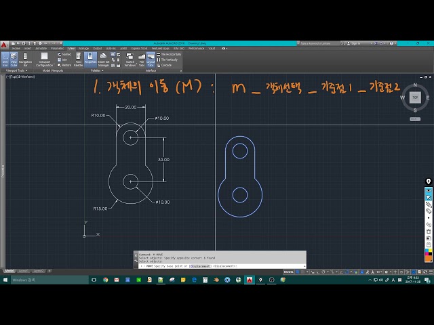Image resolution: width=434 pixels, height=325 pixels.
Task: Open the AutoCAD taskbar icon
Action: (x=250, y=280)
